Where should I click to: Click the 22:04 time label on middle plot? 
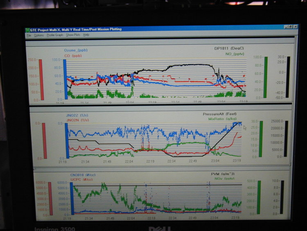pos(129,162)
